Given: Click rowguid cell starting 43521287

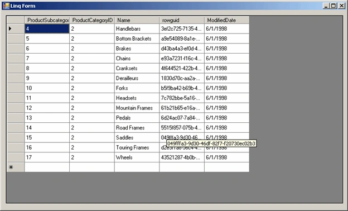Looking at the screenshot, I should click(182, 157).
